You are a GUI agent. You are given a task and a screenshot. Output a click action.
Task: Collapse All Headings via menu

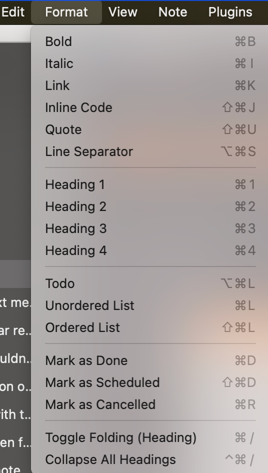[150, 459]
